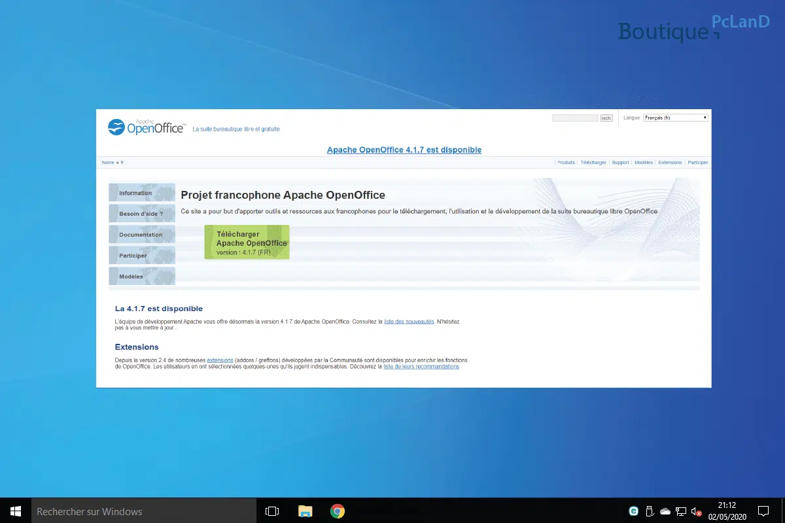Open the 'liste de leurs recommandations' link
Viewport: 785px width, 523px height.
(421, 367)
